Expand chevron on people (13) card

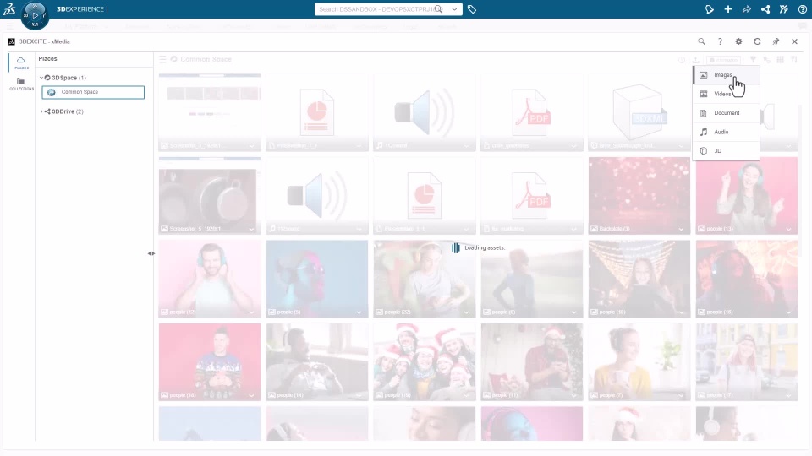pos(788,229)
